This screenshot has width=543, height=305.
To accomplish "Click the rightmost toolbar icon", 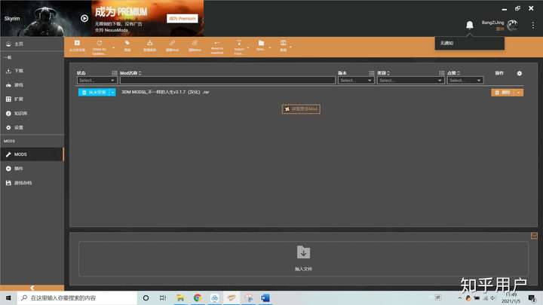I will [284, 46].
